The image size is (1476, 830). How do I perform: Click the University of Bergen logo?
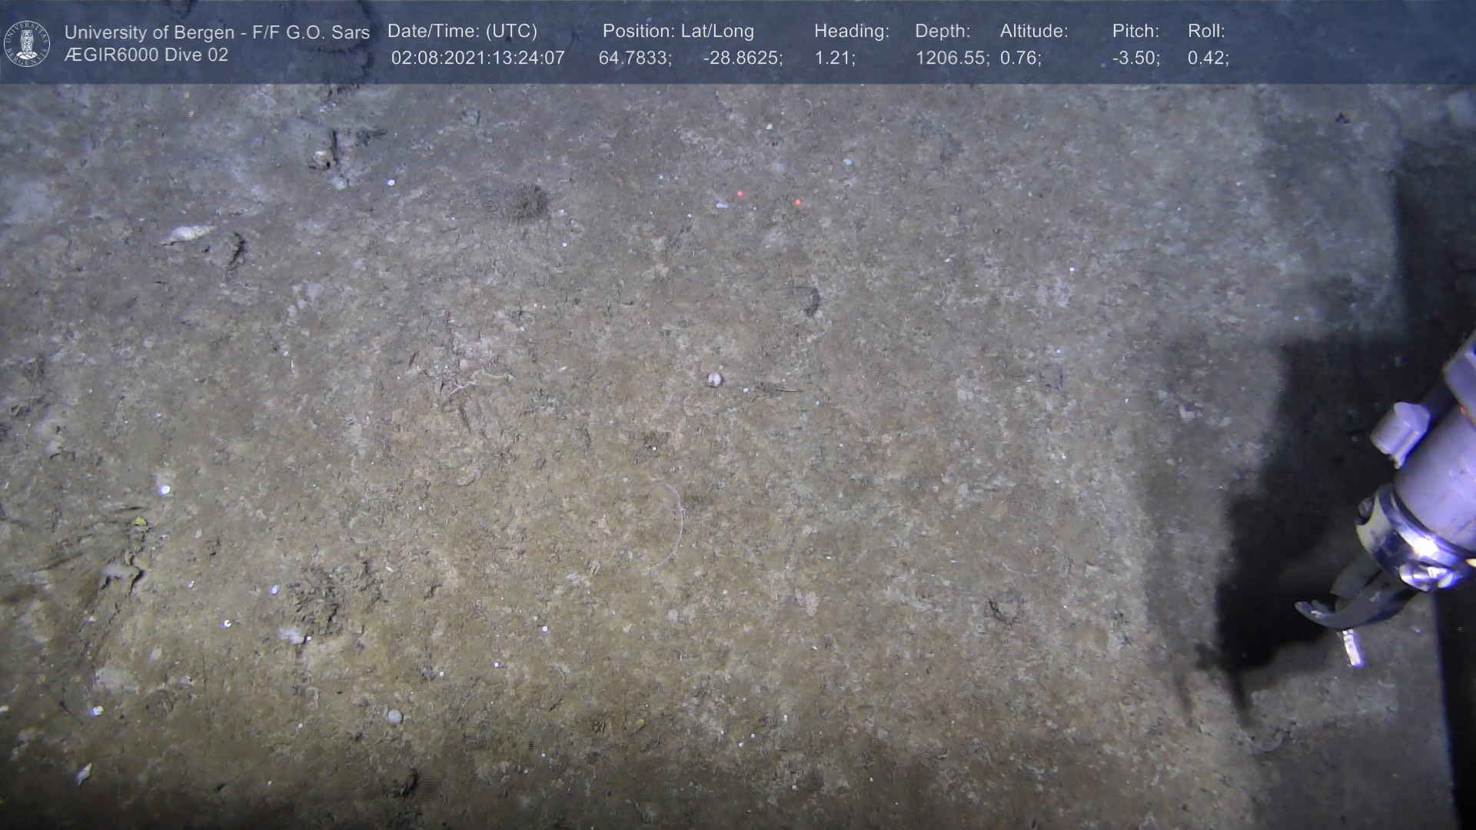click(27, 43)
